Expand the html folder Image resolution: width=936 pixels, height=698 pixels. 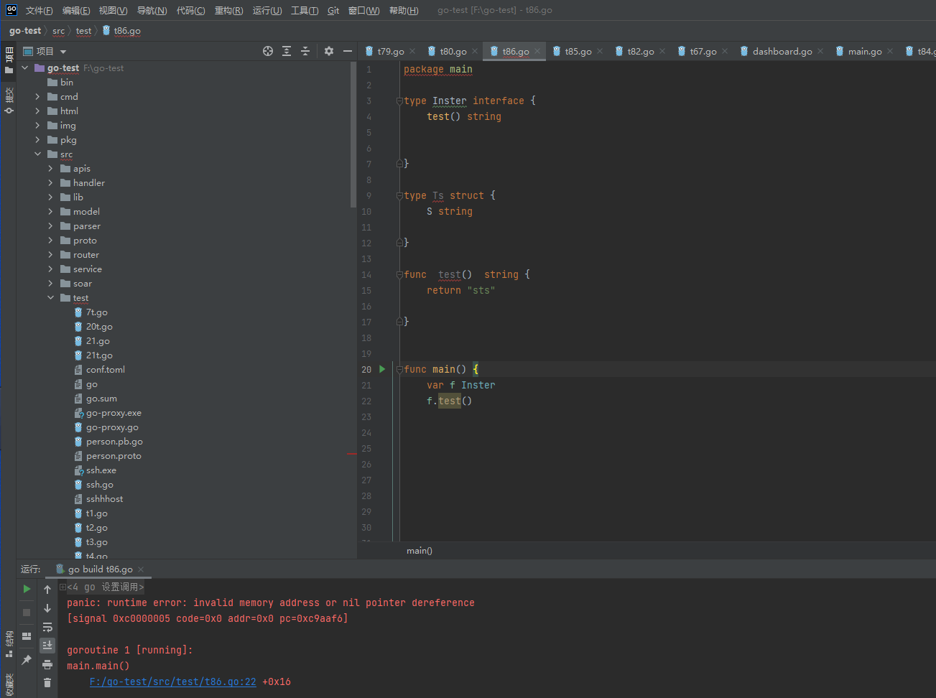click(37, 111)
